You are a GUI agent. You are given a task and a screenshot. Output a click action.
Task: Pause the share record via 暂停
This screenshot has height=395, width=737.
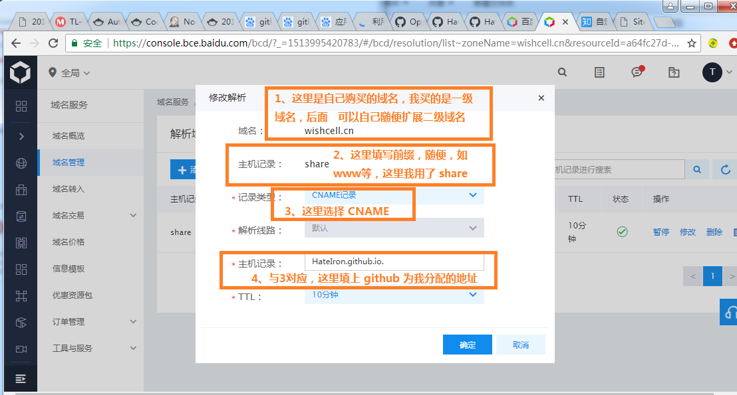click(x=662, y=232)
